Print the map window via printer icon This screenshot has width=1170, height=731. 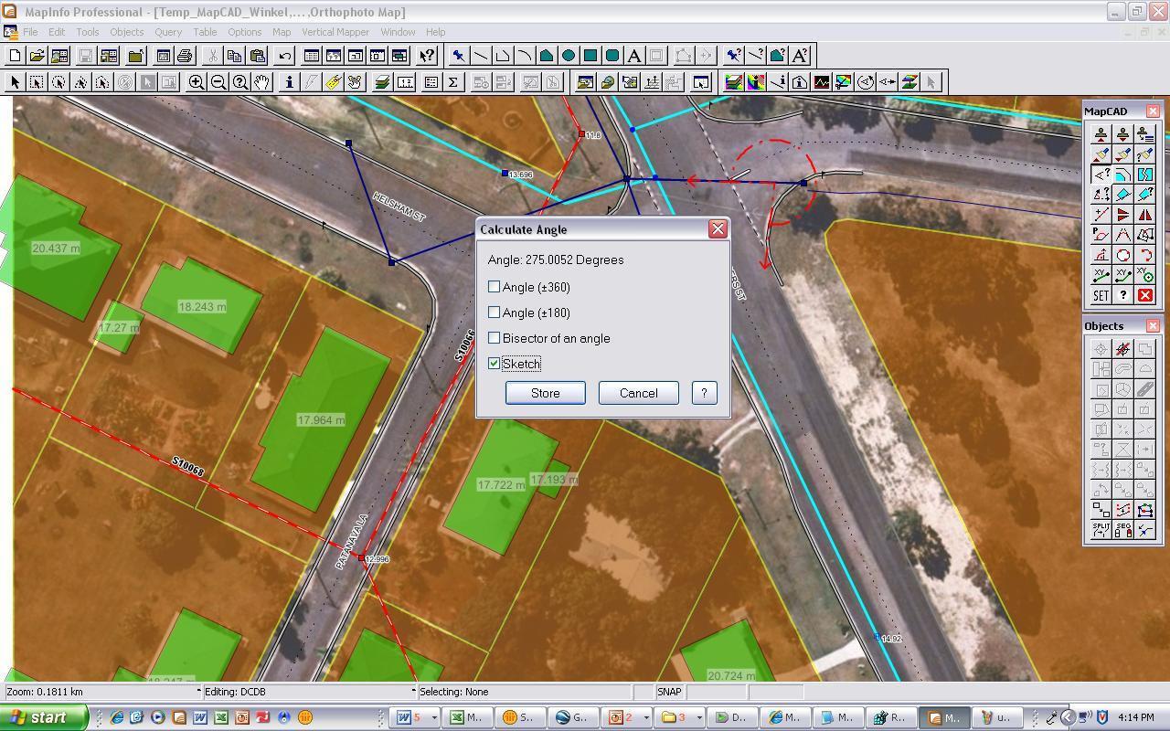point(185,56)
